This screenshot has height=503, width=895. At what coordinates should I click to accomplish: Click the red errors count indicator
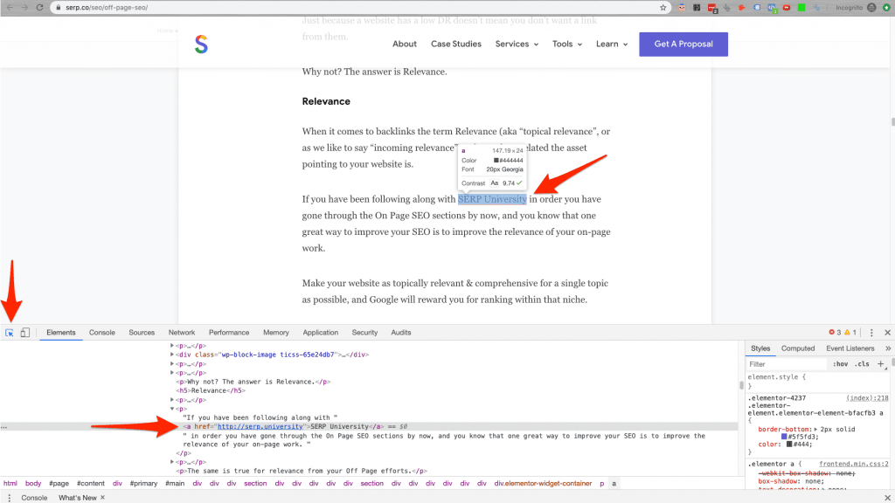coord(835,333)
